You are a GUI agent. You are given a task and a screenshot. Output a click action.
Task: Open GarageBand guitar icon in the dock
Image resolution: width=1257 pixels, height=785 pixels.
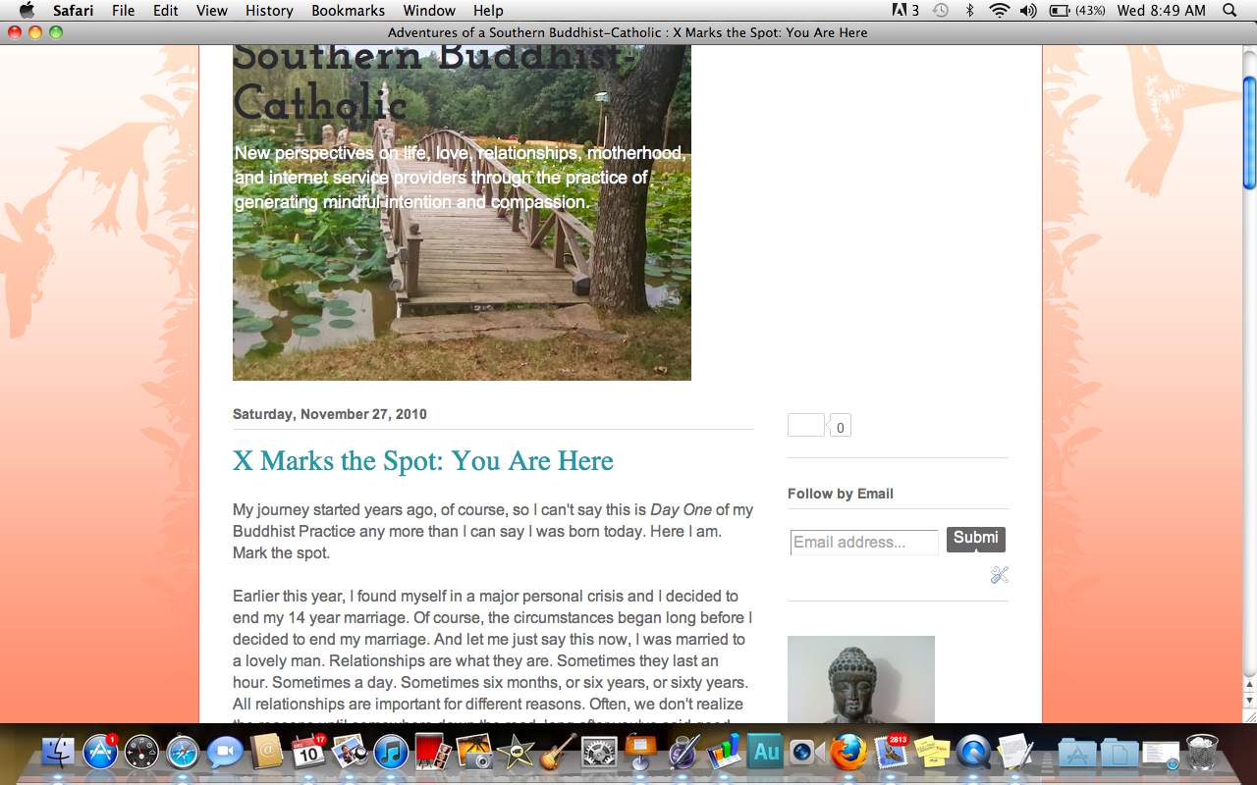pyautogui.click(x=558, y=753)
